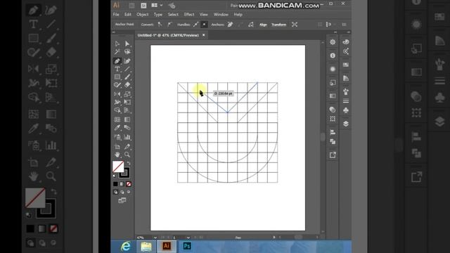Select the Pen tool
Viewport: 450px width, 253px height.
pos(117,61)
